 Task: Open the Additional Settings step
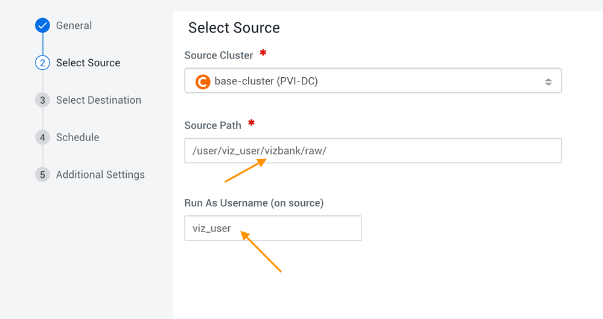coord(100,175)
